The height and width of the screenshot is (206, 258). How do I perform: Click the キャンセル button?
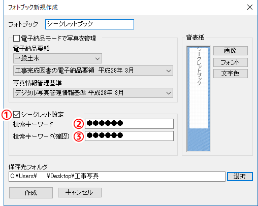tap(80, 192)
